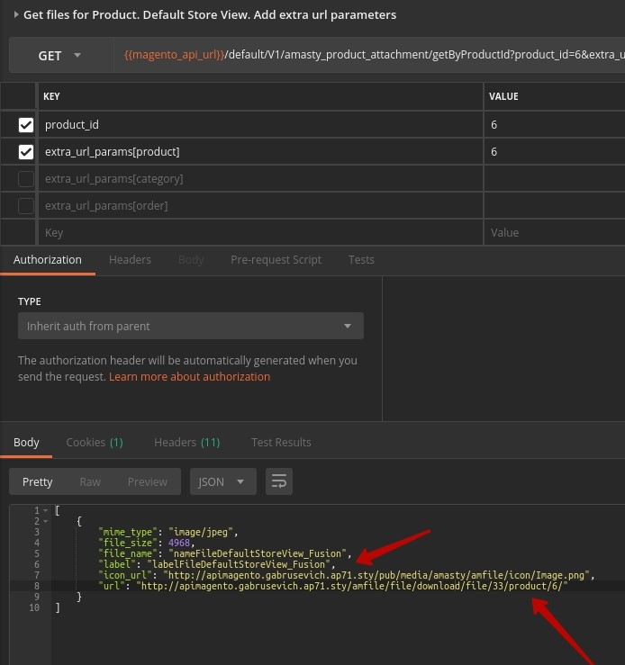Enable the extra_url_params[category] checkbox
Screen dimensions: 625x665
(26, 179)
